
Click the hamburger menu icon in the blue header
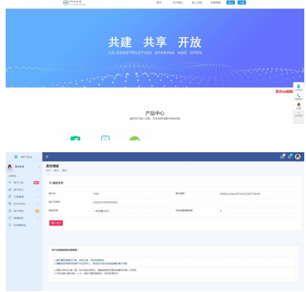point(47,156)
